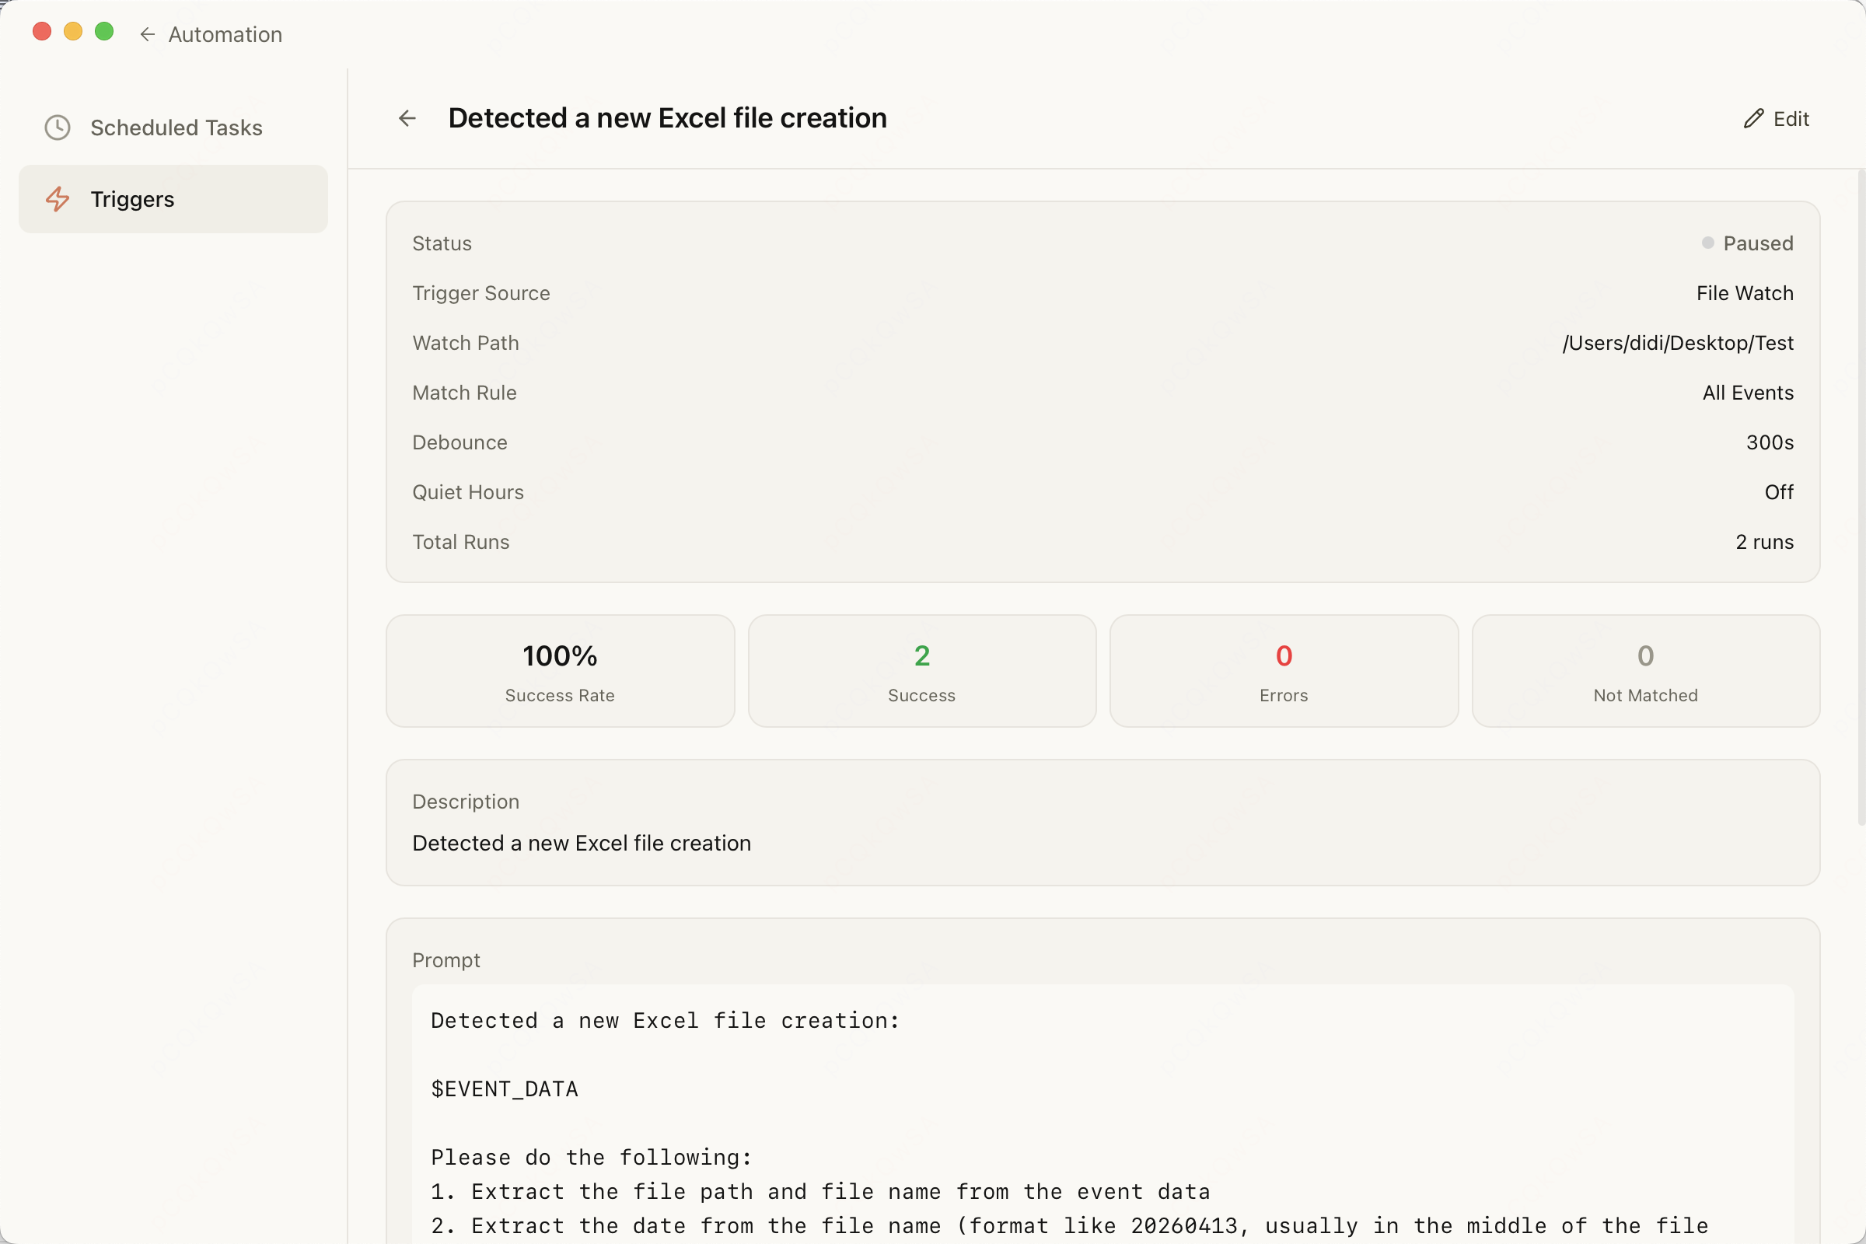The width and height of the screenshot is (1866, 1244).
Task: Click the gray Paused status dot
Action: pyautogui.click(x=1708, y=243)
